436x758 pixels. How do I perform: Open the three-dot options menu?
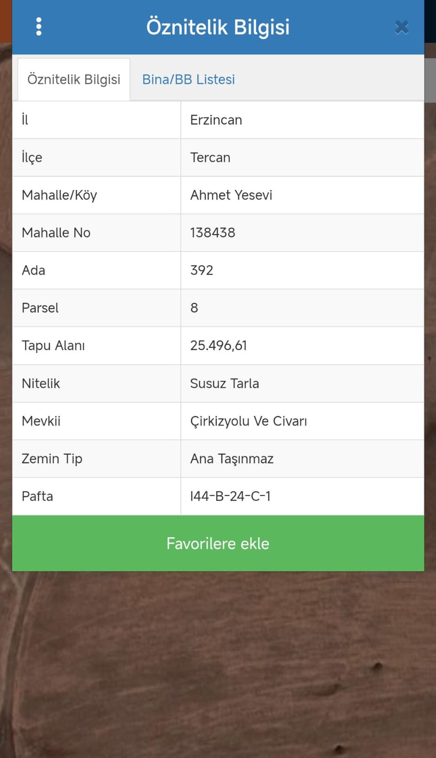(x=39, y=27)
